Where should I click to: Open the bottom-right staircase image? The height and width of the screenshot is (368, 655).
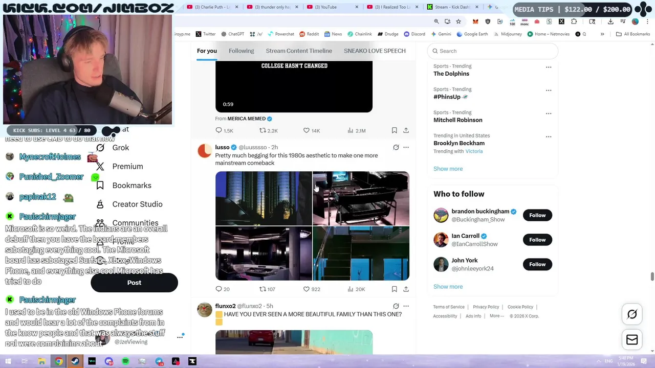[x=361, y=254]
